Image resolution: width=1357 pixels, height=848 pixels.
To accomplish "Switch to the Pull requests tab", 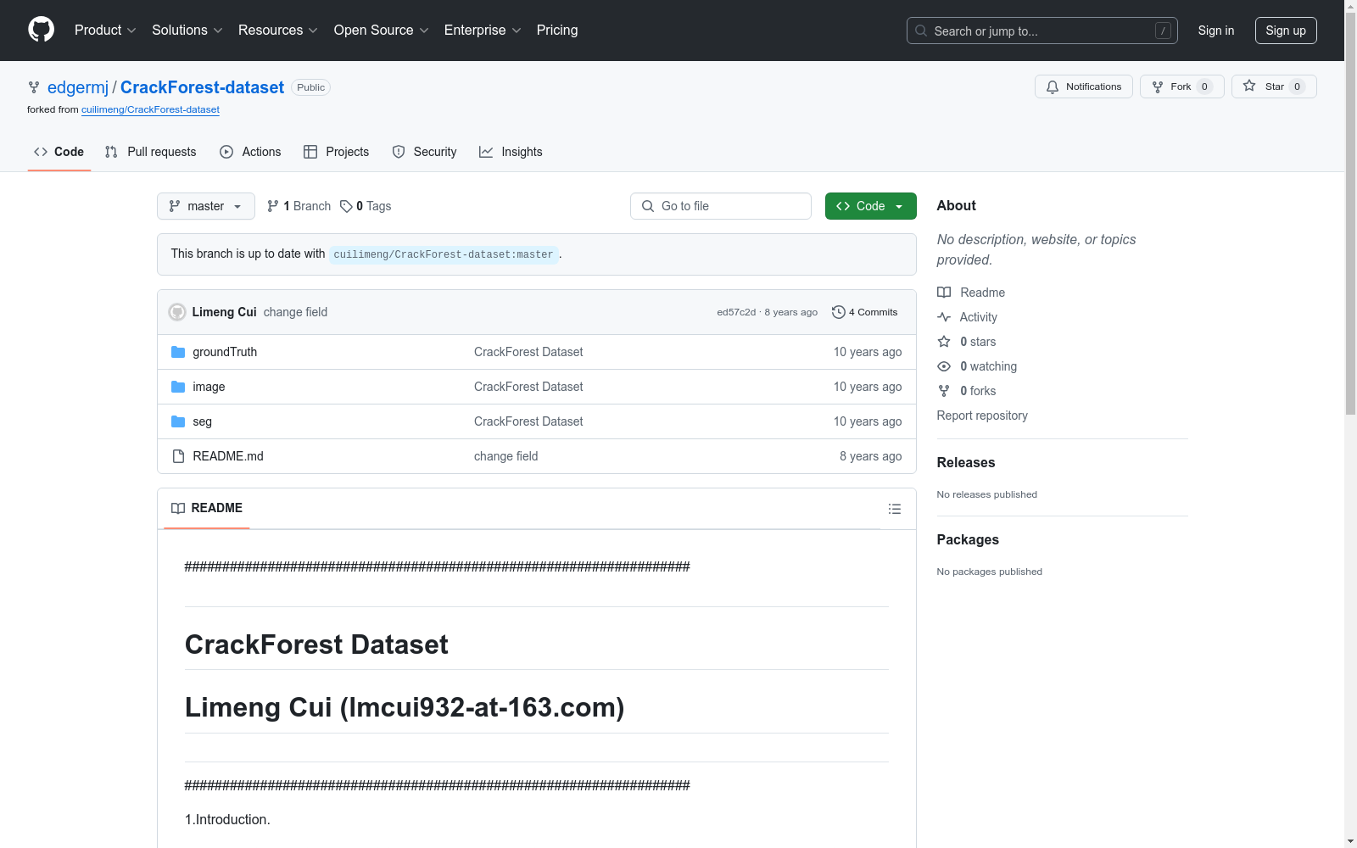I will point(150,152).
